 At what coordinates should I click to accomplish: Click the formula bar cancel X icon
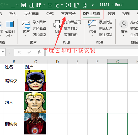click(x=19, y=52)
